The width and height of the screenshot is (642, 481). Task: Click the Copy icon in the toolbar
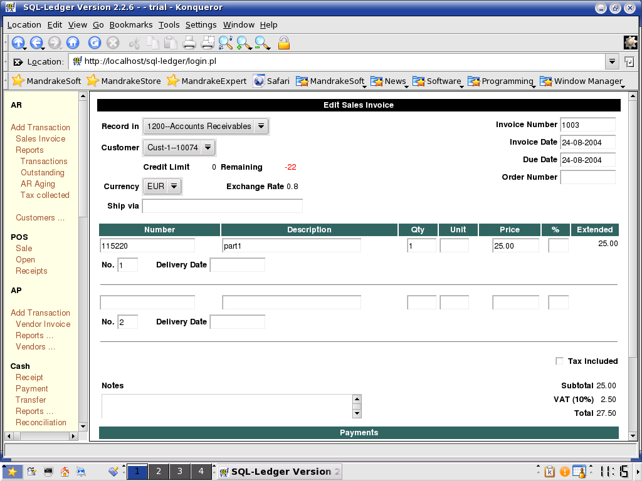click(153, 43)
